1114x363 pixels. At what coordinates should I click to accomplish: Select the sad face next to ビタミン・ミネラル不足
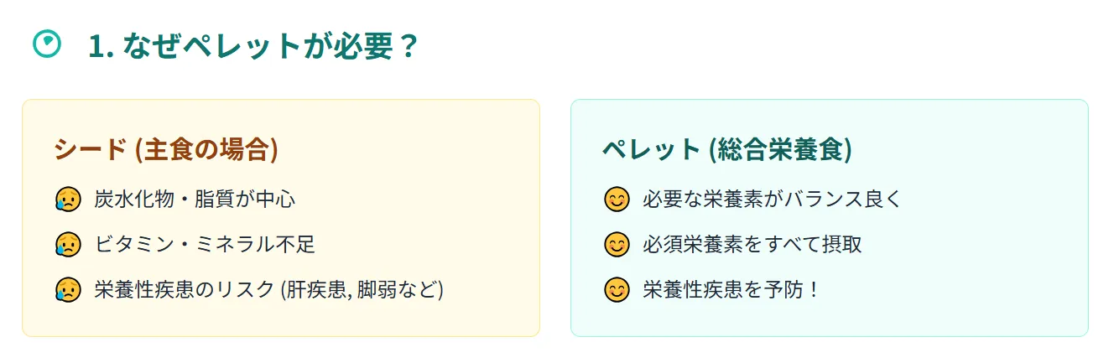68,245
